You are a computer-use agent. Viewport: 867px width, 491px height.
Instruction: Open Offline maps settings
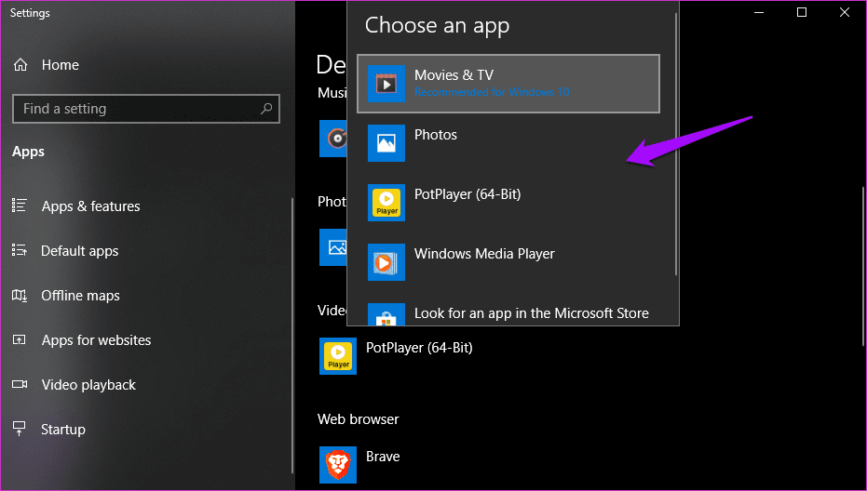point(81,296)
